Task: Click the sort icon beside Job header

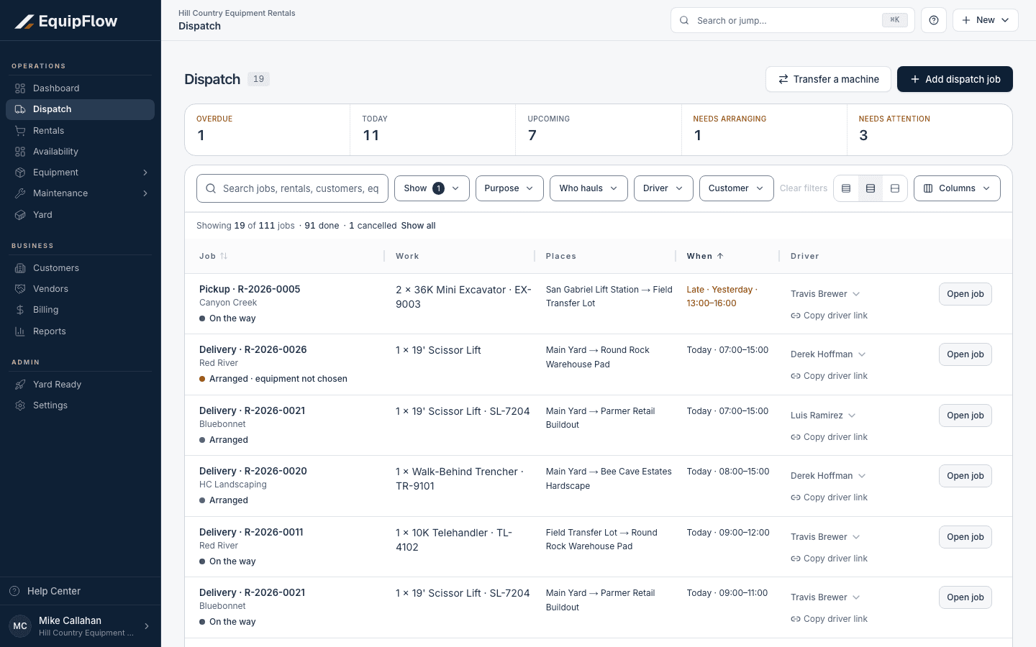Action: [224, 256]
